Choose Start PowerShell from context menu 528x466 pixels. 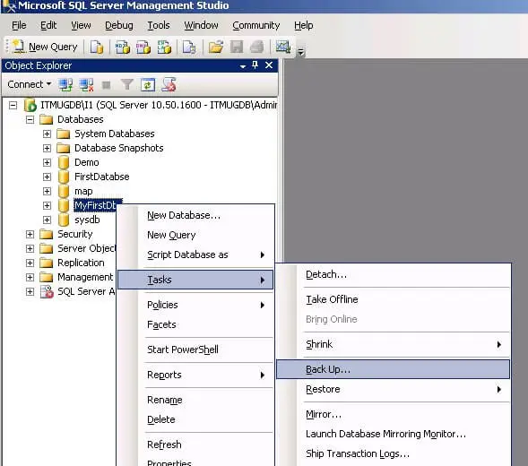coord(195,349)
